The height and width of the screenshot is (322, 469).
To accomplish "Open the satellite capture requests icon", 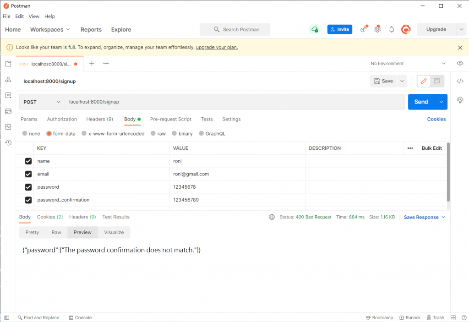I will click(x=364, y=29).
